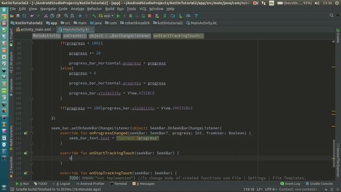Open the app run configuration dropdown
The image size is (341, 192).
(x=106, y=16)
